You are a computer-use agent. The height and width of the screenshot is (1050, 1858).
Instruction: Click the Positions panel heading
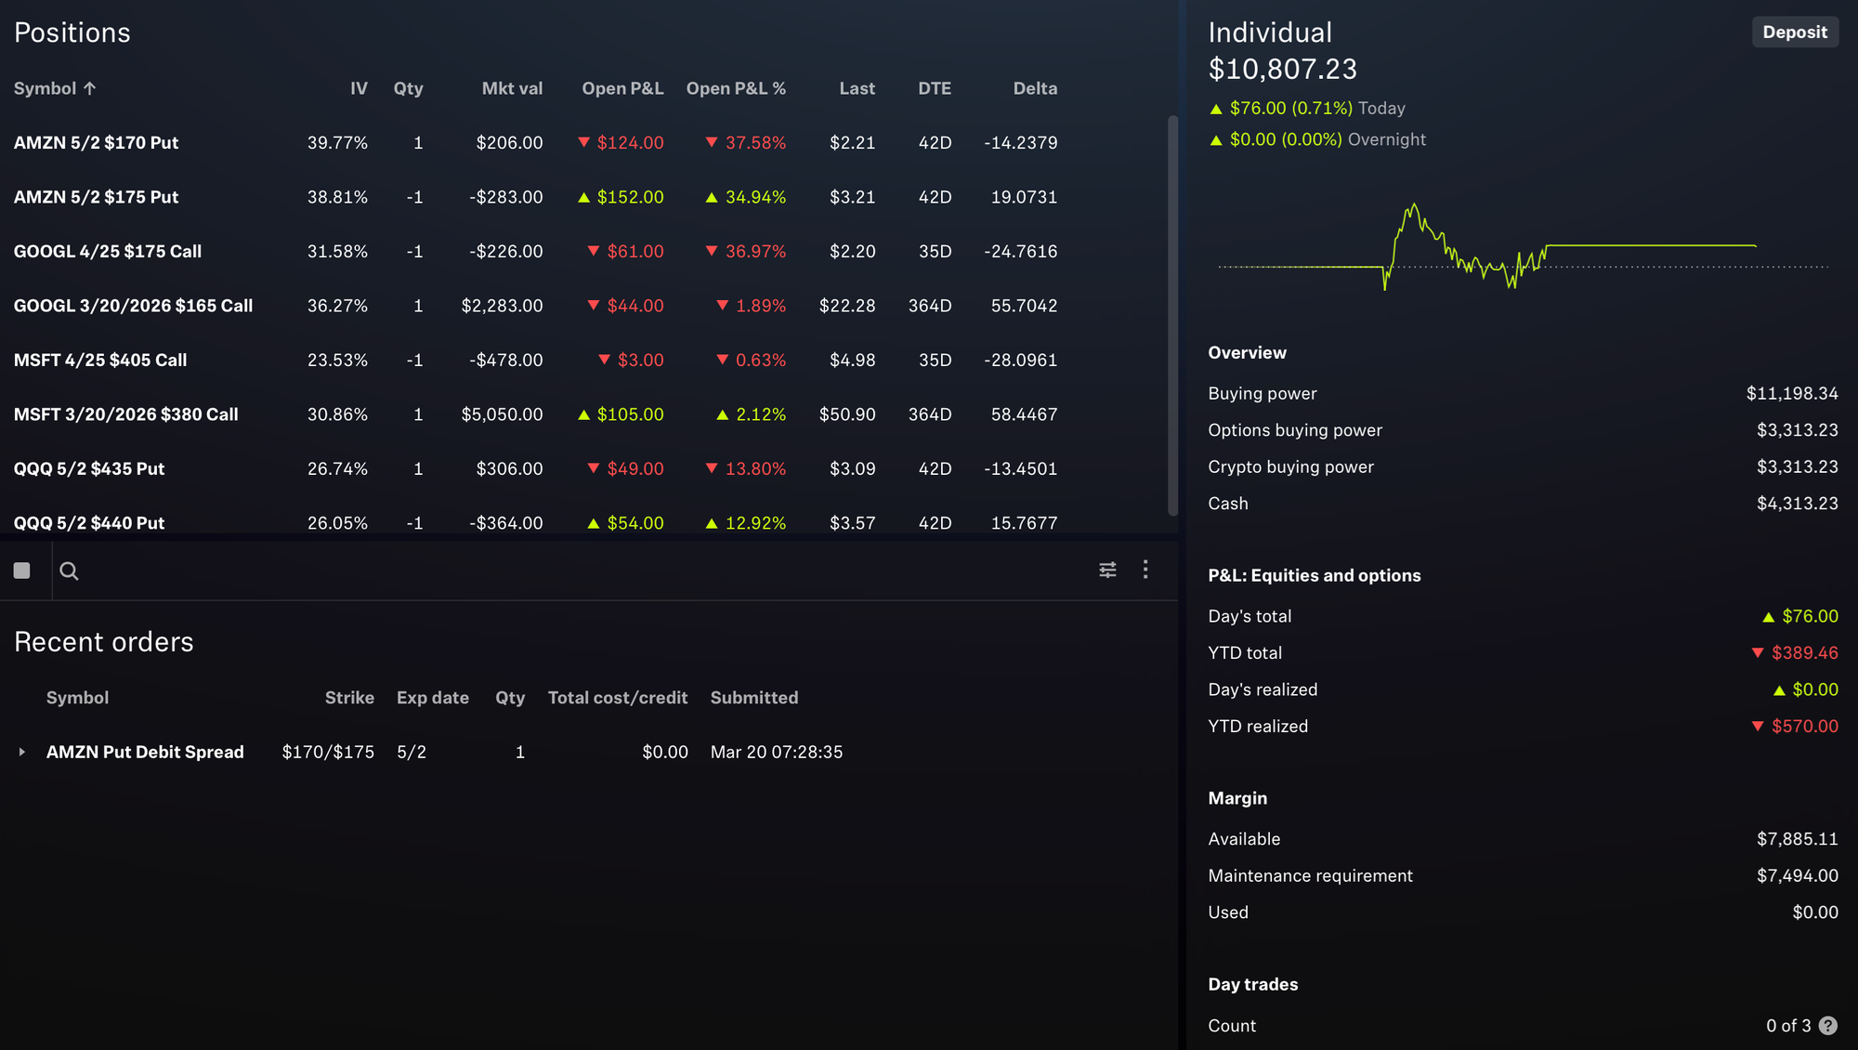pos(72,33)
